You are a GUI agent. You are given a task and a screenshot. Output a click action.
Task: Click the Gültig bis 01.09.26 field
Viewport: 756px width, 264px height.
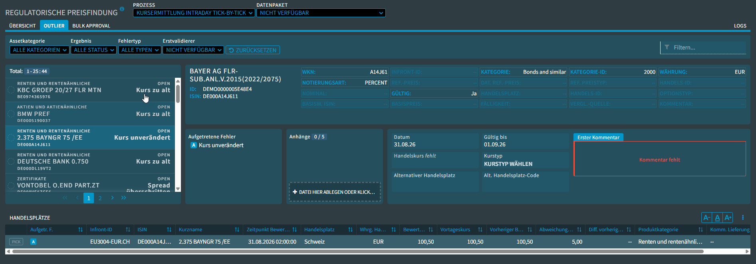pos(525,141)
